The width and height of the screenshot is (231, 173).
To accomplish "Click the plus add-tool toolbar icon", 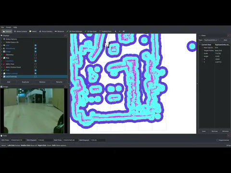I will coord(115,31).
